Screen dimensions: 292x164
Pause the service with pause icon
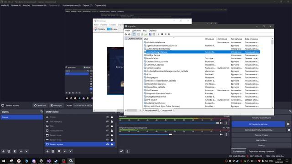pyautogui.click(x=166, y=34)
